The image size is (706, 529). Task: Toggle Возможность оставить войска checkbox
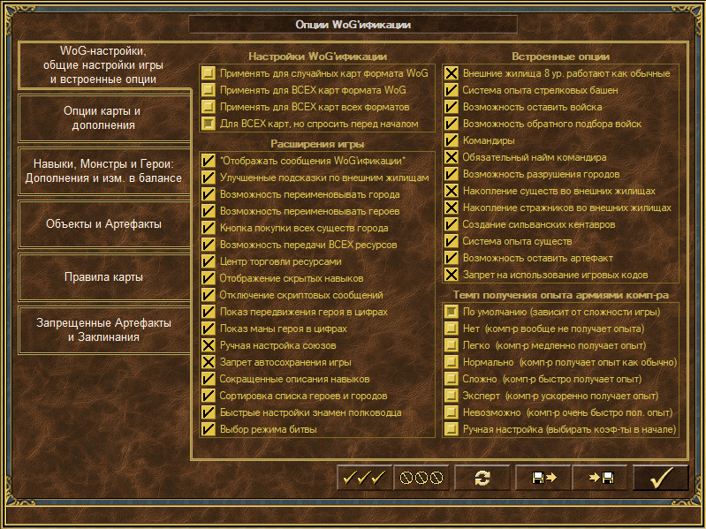[452, 107]
